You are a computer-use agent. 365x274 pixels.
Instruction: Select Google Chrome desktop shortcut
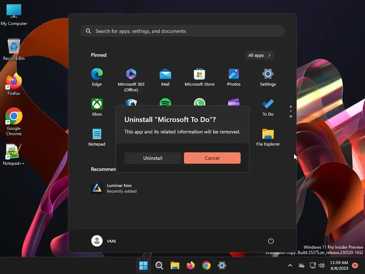pos(14,122)
